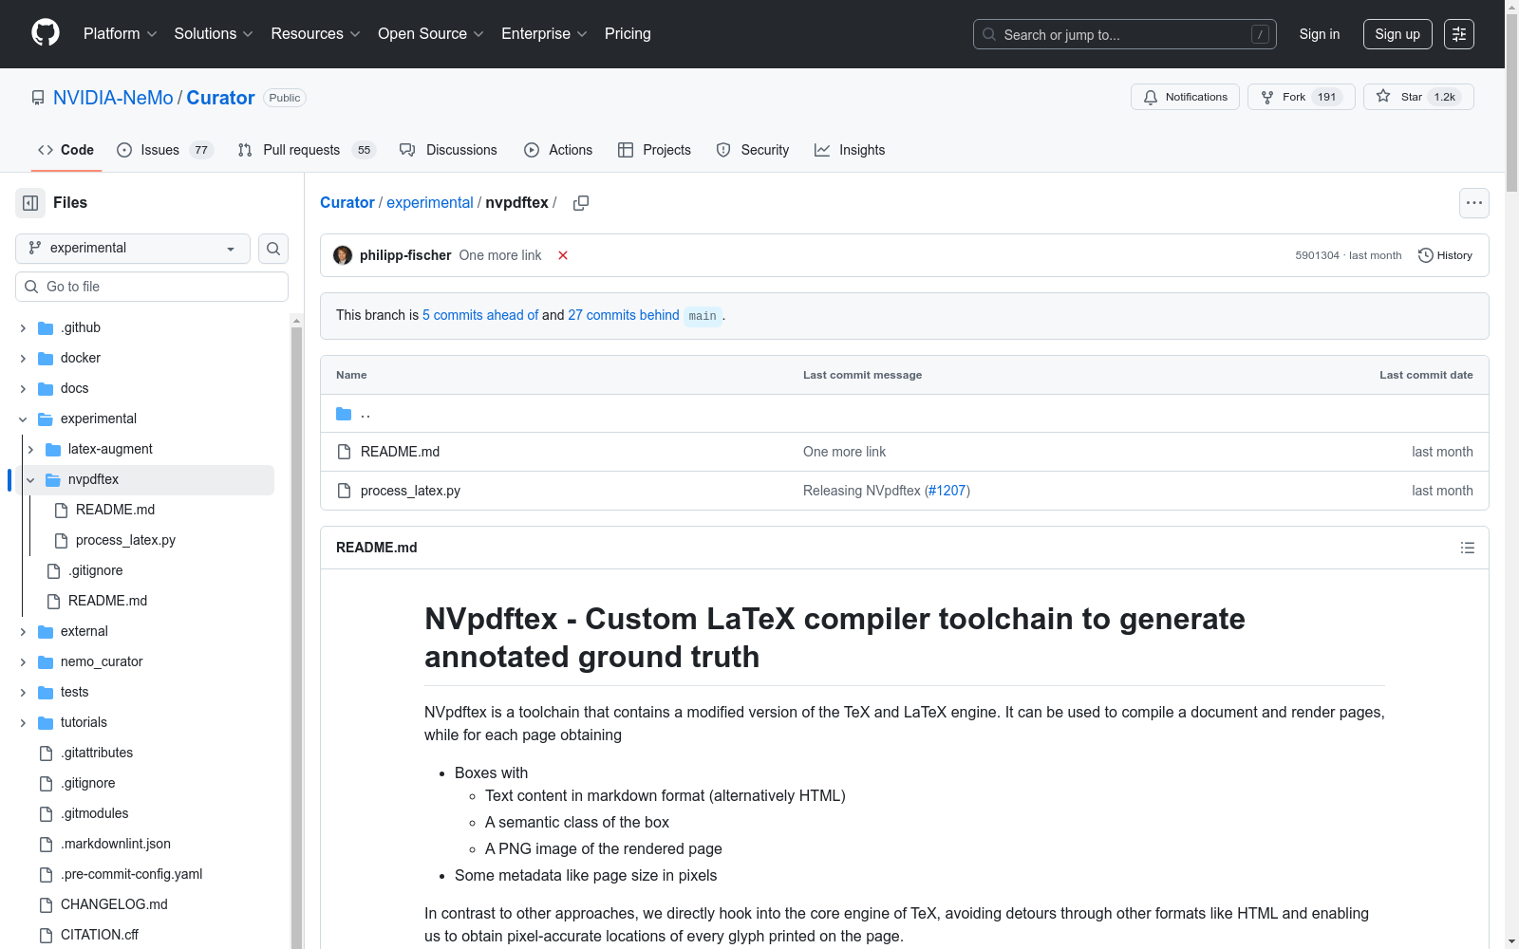
Task: Expand the docs folder chevron
Action: 23,389
